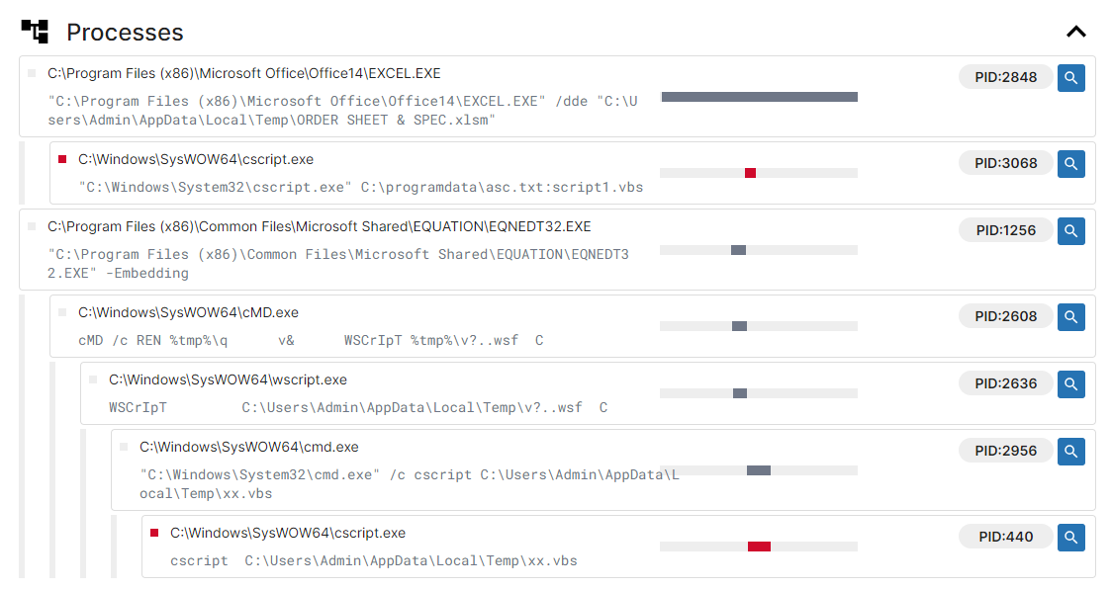The image size is (1111, 590).
Task: Click the EQNEDT32.EXE -Embedding command line
Action: [x=338, y=263]
